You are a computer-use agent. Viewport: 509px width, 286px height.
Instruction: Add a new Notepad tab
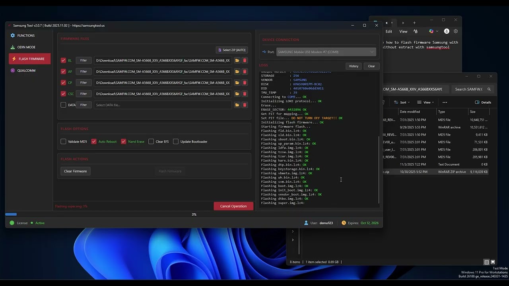(x=414, y=23)
